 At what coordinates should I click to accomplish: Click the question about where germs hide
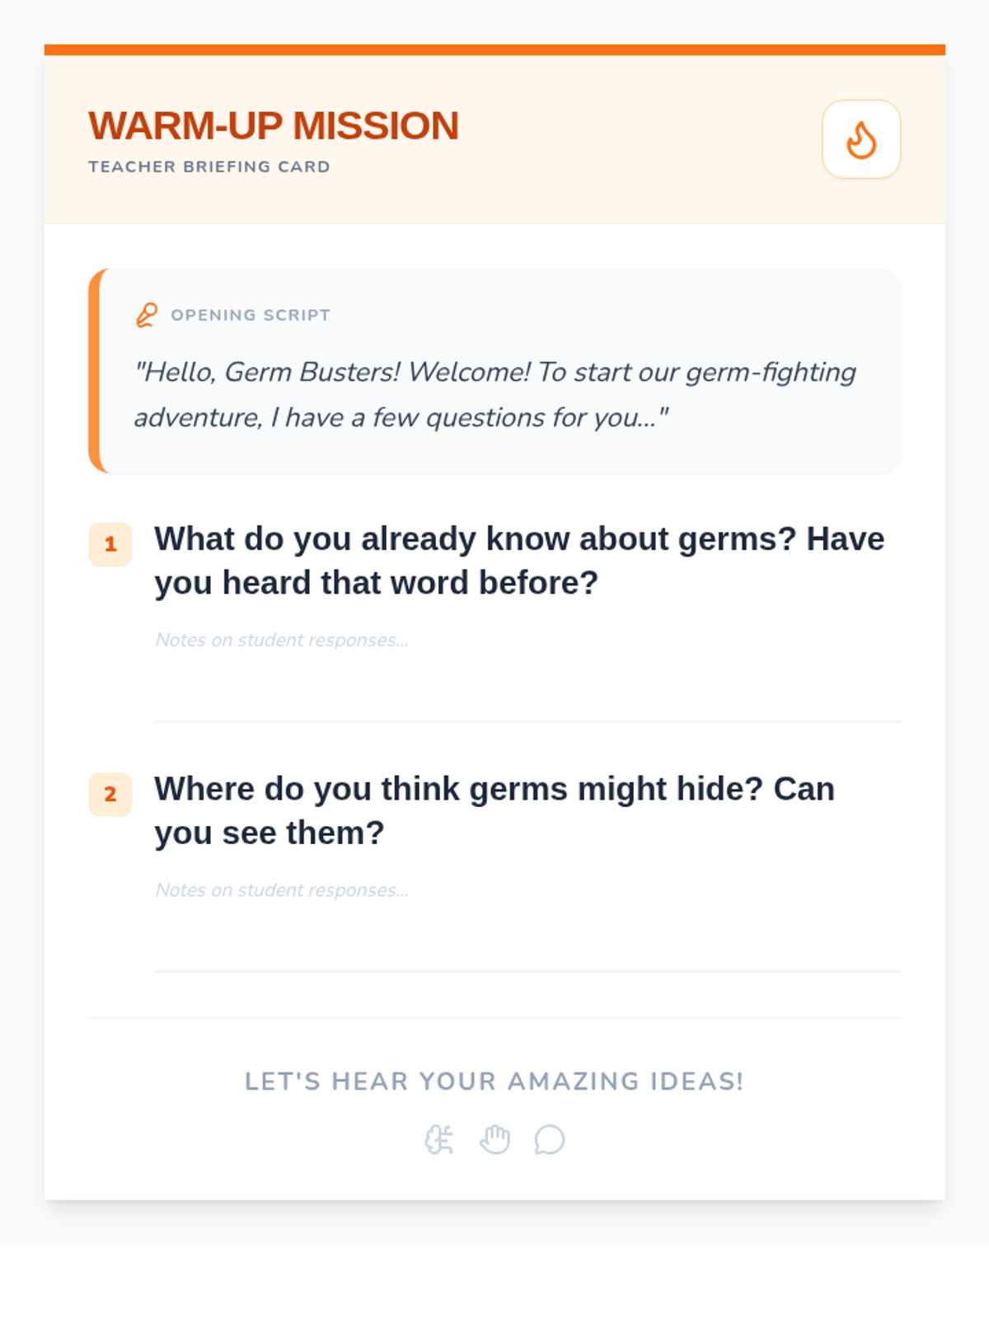[x=494, y=810]
